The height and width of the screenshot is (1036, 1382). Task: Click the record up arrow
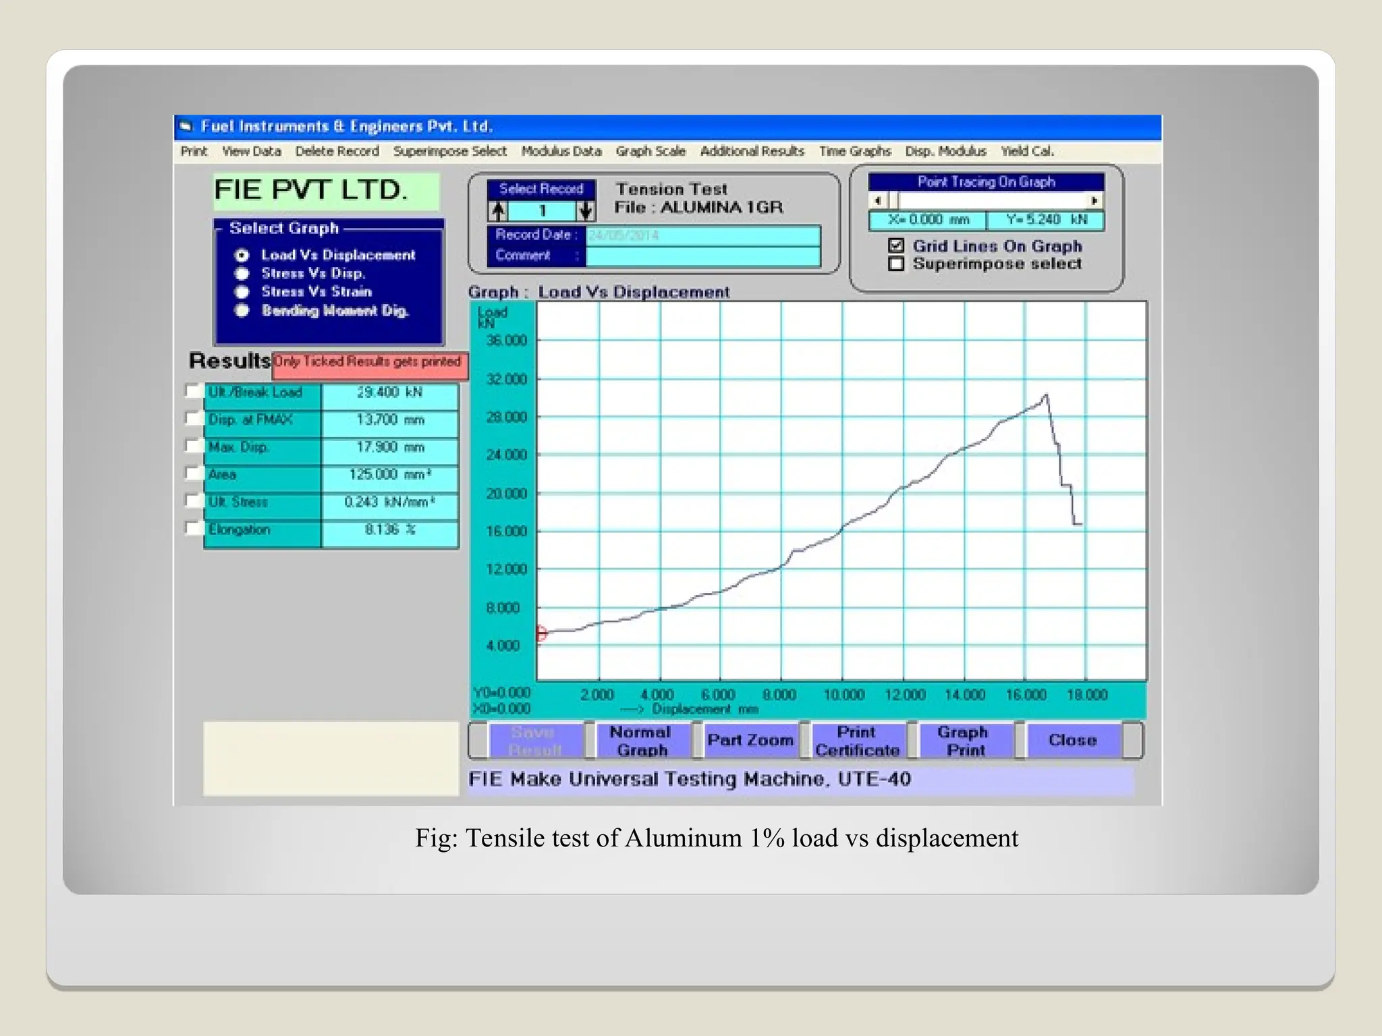[498, 211]
